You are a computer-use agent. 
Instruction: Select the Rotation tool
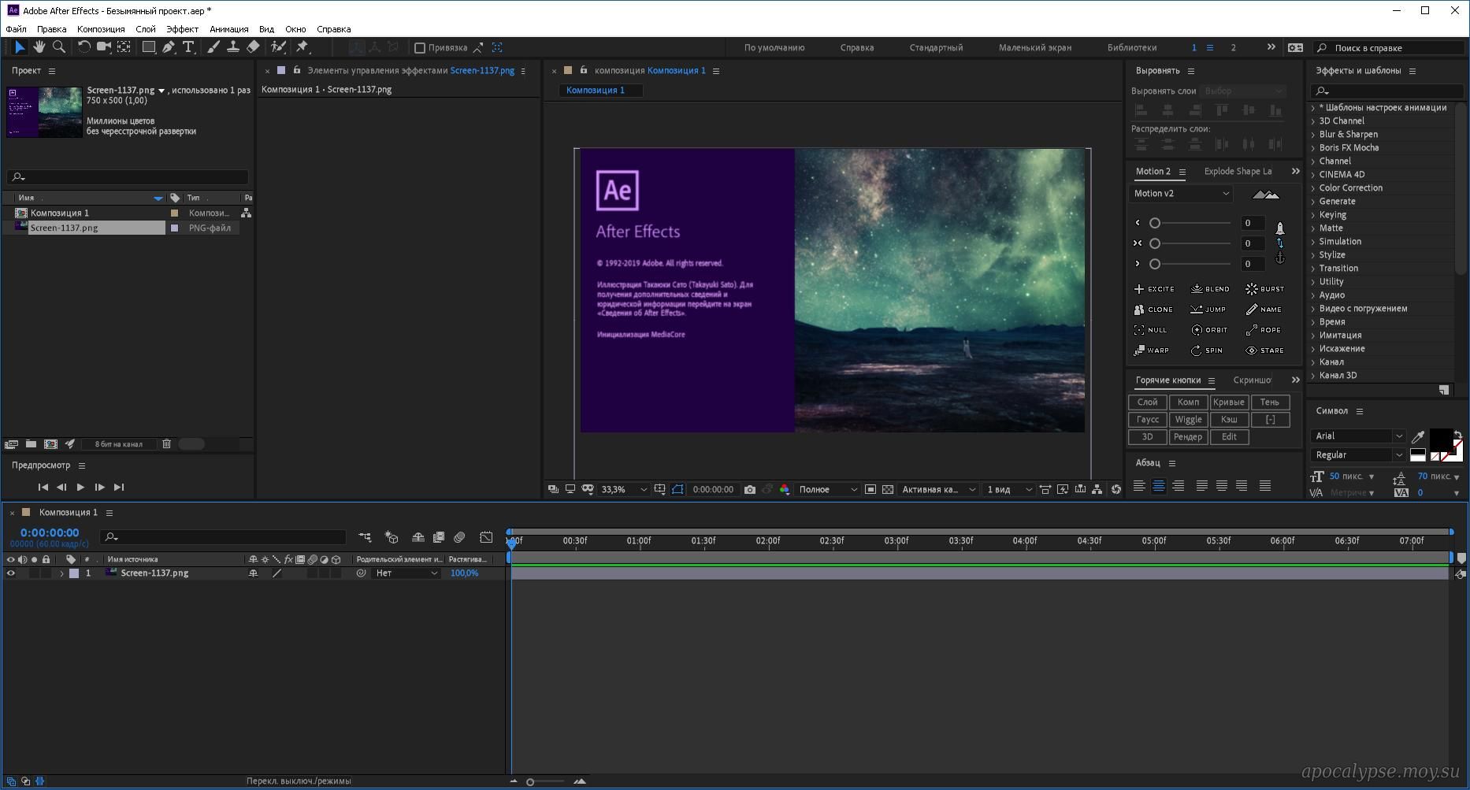(84, 47)
